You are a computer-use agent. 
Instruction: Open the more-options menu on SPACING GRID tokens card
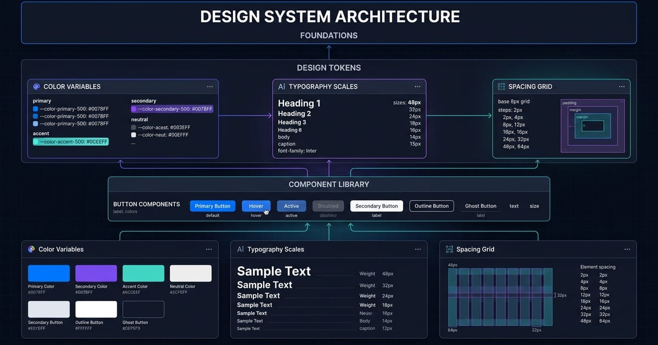pyautogui.click(x=622, y=87)
